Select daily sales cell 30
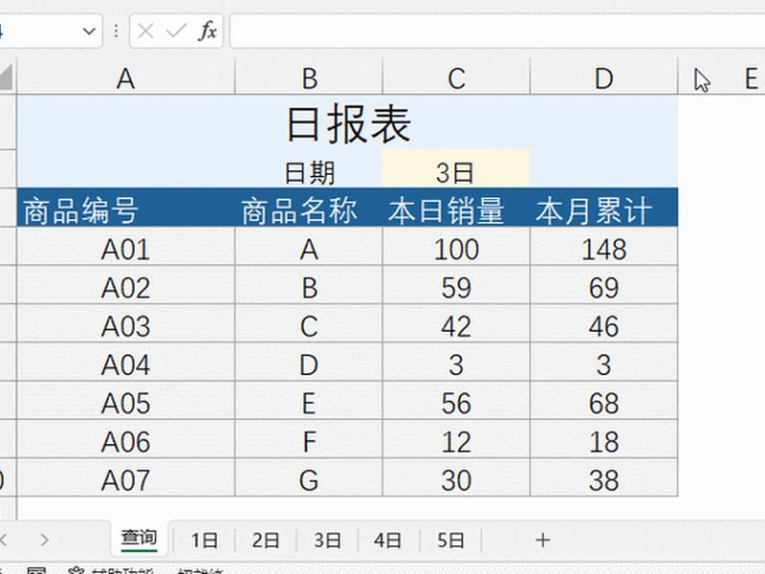Screen dimensions: 765x574 point(457,477)
